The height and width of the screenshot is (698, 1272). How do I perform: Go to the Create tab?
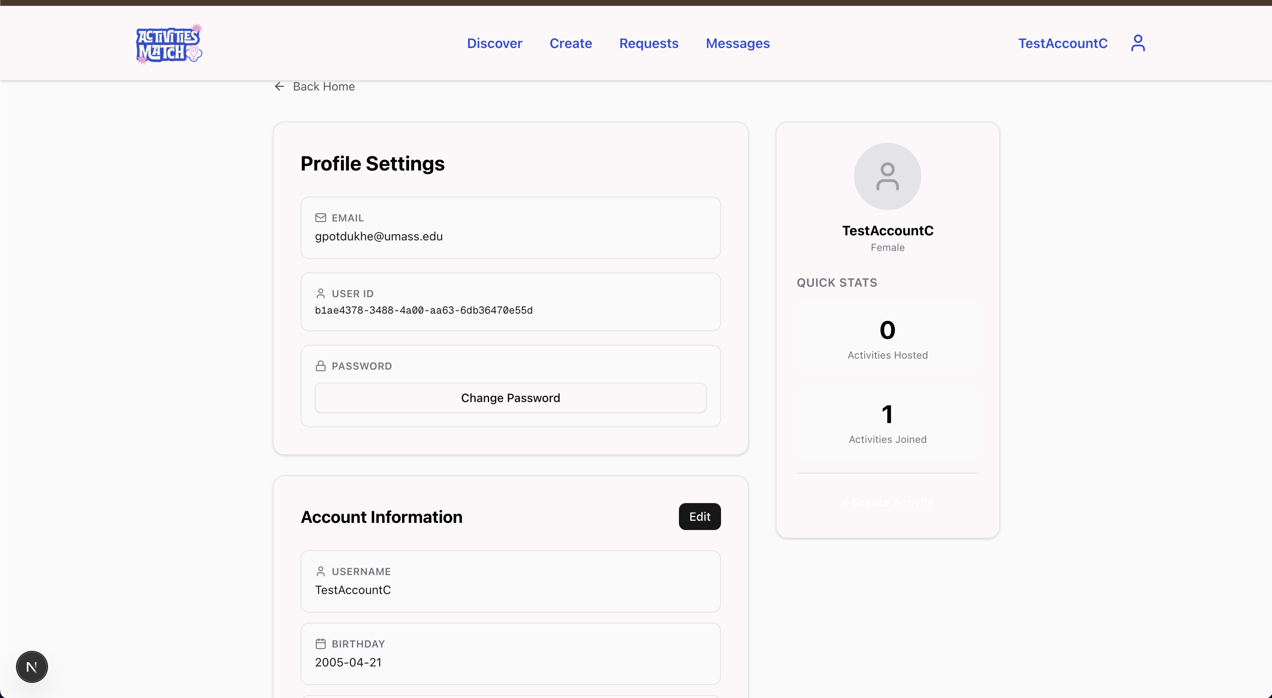click(x=570, y=43)
